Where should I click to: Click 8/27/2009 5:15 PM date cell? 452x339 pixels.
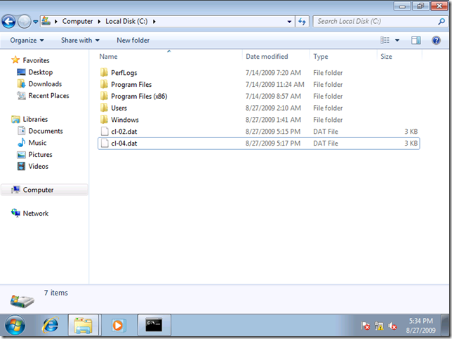(x=273, y=132)
